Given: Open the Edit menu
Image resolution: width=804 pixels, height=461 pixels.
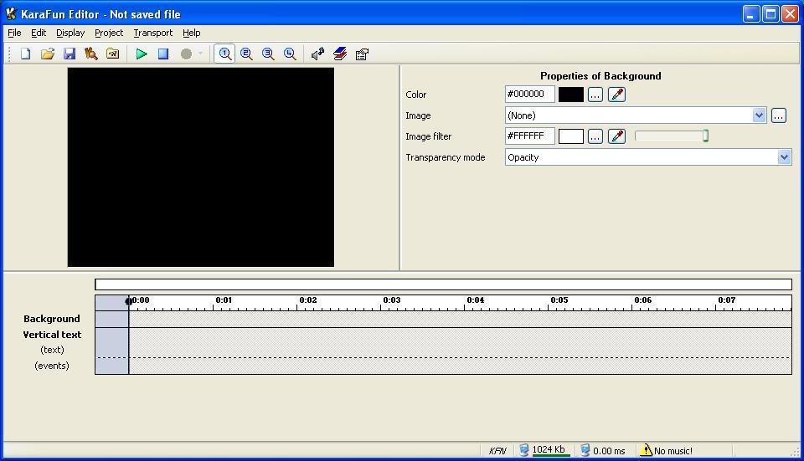Looking at the screenshot, I should pos(39,33).
